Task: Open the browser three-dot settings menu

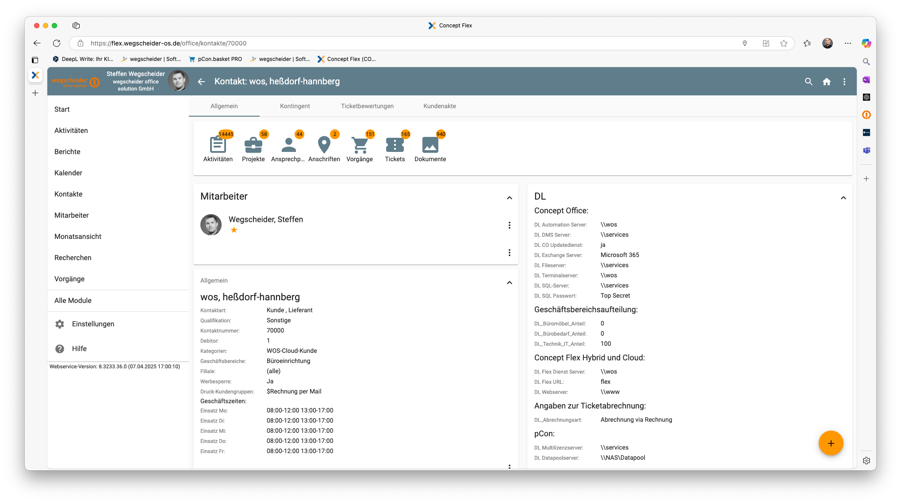Action: tap(847, 43)
